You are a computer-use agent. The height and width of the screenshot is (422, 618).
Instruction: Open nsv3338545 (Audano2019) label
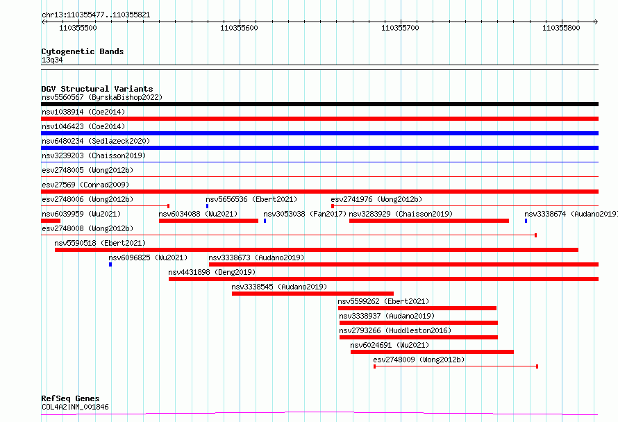pos(279,287)
